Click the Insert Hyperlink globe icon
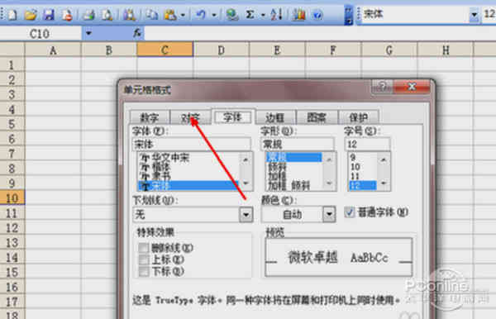 (x=231, y=15)
